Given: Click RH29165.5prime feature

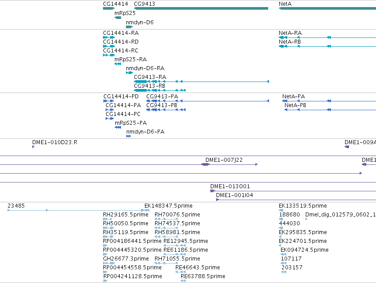Looking at the screenshot, I should 107,219.
